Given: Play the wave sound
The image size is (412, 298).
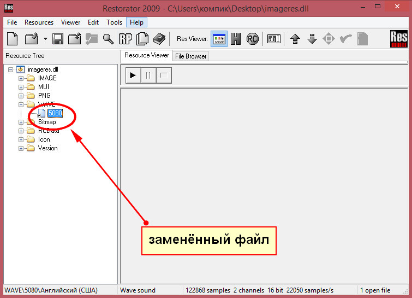Looking at the screenshot, I should coord(133,75).
